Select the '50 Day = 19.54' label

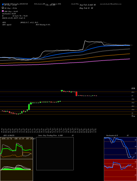(10, 8)
